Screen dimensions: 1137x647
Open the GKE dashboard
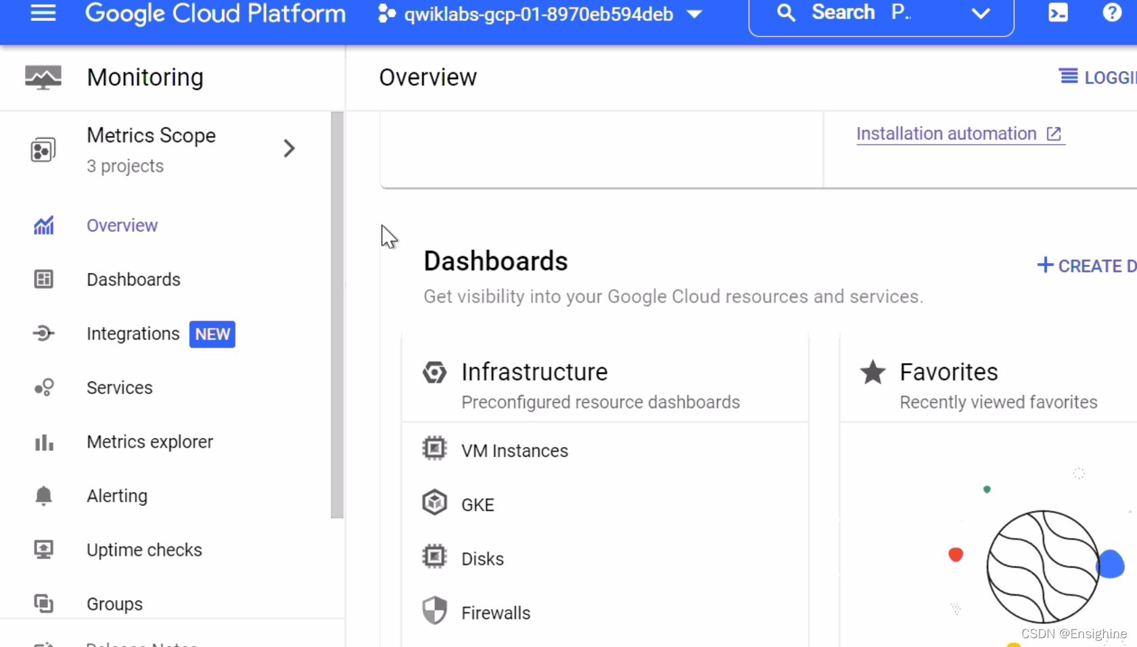pyautogui.click(x=478, y=505)
